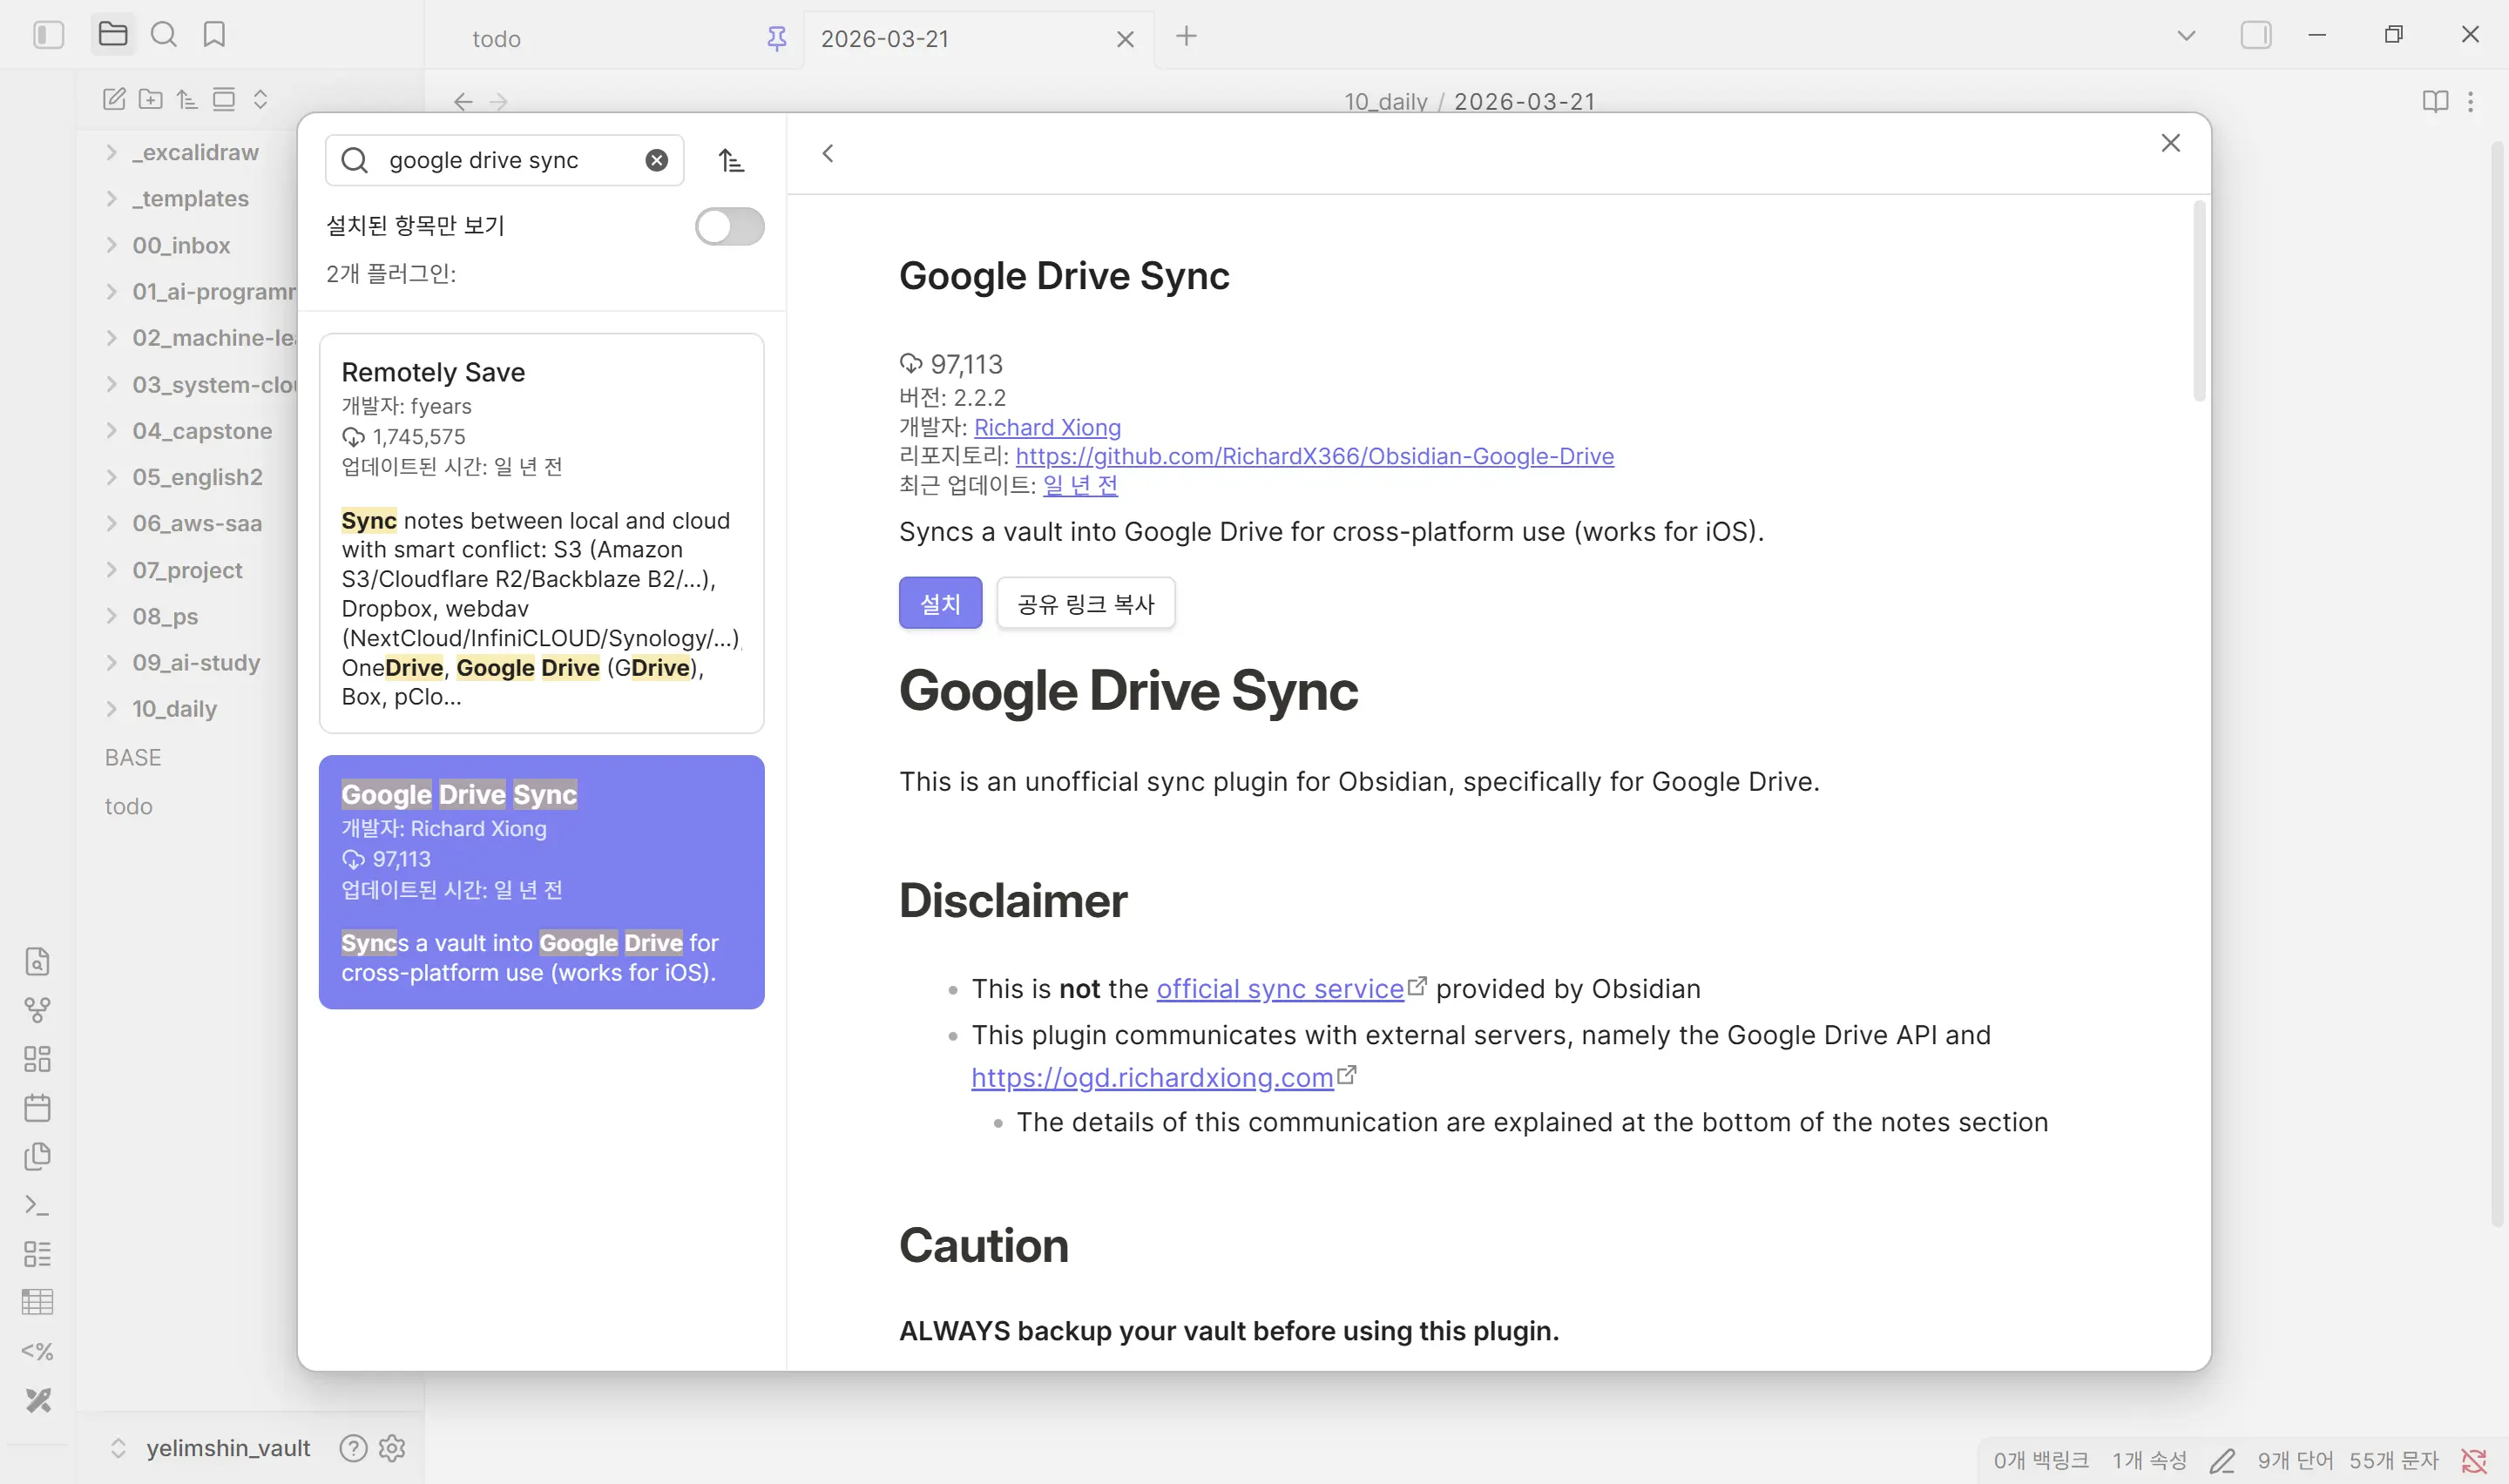This screenshot has height=1484, width=2509.
Task: Select the Remotely Save plugin card
Action: click(541, 532)
